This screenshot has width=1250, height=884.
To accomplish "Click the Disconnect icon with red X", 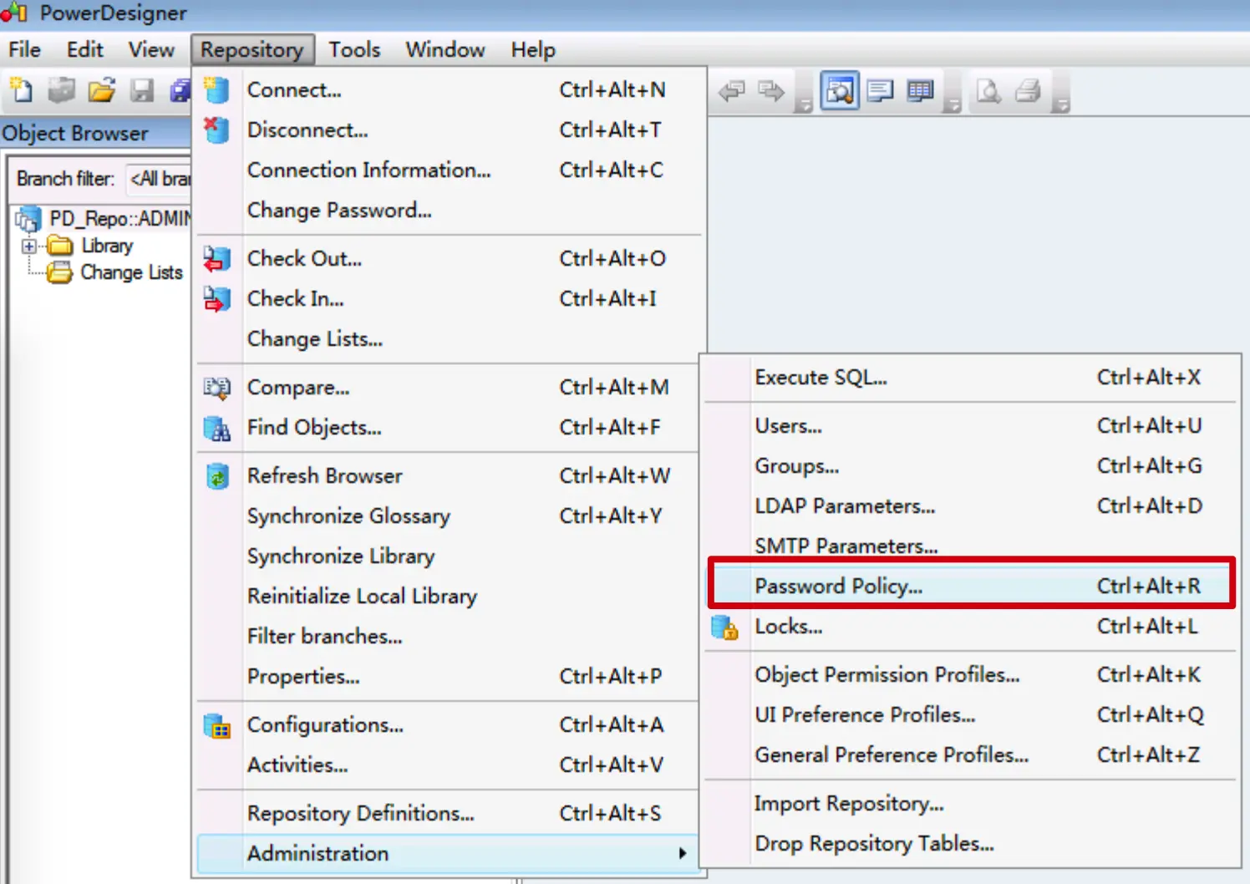I will pyautogui.click(x=216, y=130).
